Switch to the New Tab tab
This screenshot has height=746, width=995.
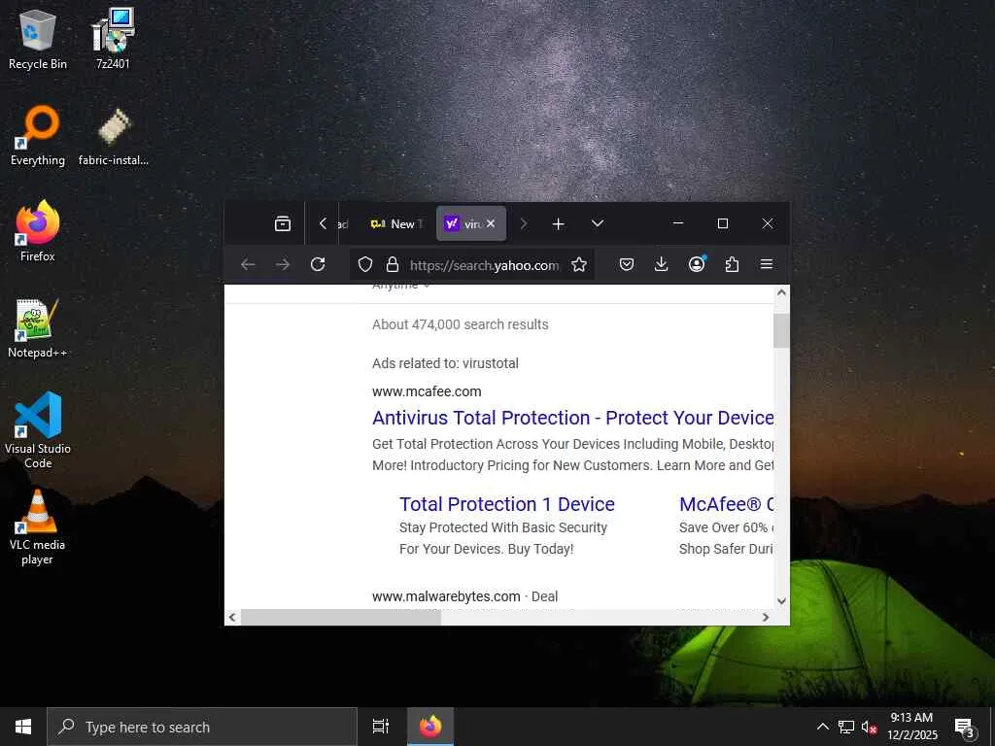tap(396, 224)
